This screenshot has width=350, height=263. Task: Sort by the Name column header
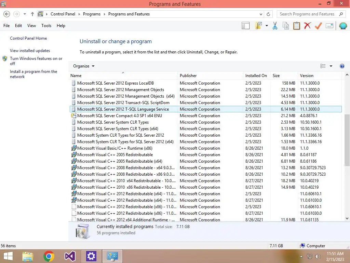pyautogui.click(x=123, y=76)
